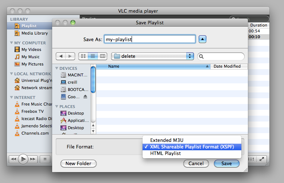Click Jamendo Selections cone icon
284x183 pixels.
pos(17,126)
